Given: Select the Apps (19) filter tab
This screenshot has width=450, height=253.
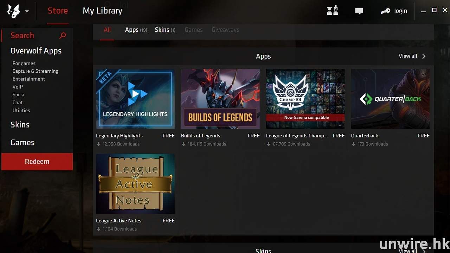Looking at the screenshot, I should 136,30.
